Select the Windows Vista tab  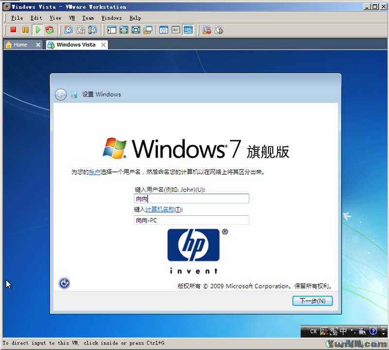pos(76,45)
